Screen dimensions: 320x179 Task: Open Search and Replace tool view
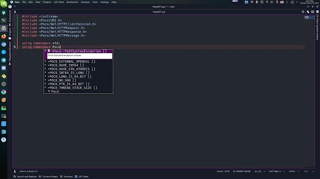pos(25,176)
